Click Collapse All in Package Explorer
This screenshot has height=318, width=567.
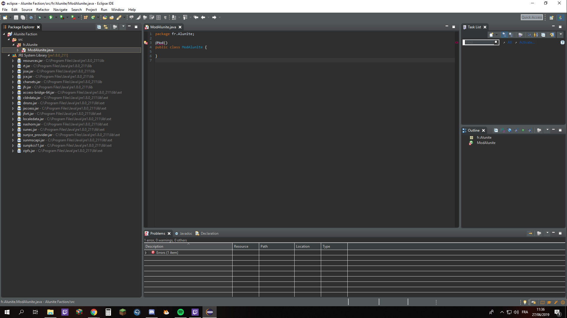tap(99, 27)
